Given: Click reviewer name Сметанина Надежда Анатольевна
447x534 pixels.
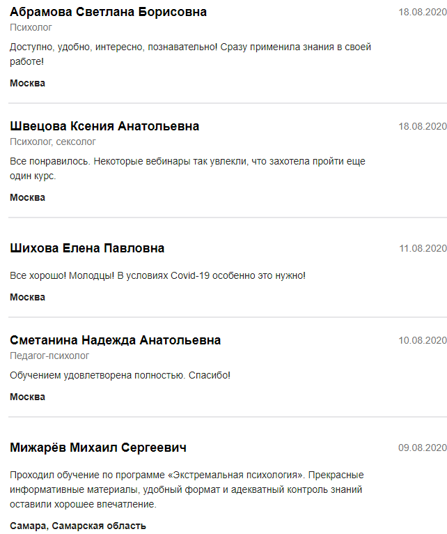Looking at the screenshot, I should tap(115, 340).
